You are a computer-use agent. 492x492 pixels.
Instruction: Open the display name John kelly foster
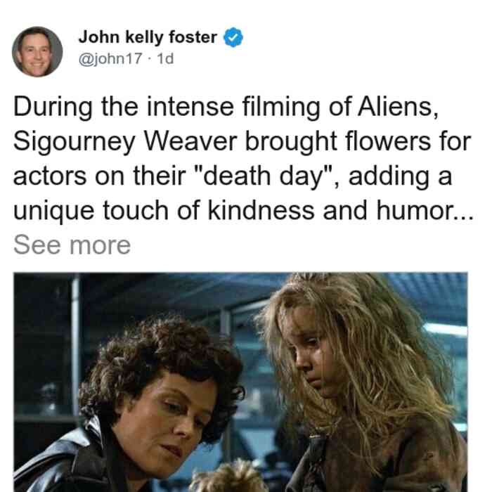pyautogui.click(x=148, y=37)
